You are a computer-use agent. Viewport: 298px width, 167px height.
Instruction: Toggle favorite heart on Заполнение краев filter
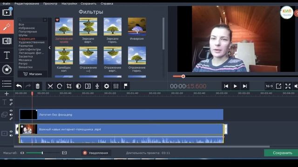(57, 20)
